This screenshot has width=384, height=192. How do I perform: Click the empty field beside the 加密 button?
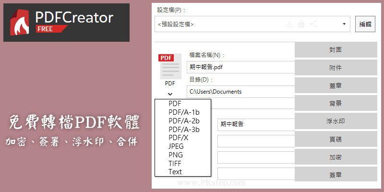pos(256,157)
